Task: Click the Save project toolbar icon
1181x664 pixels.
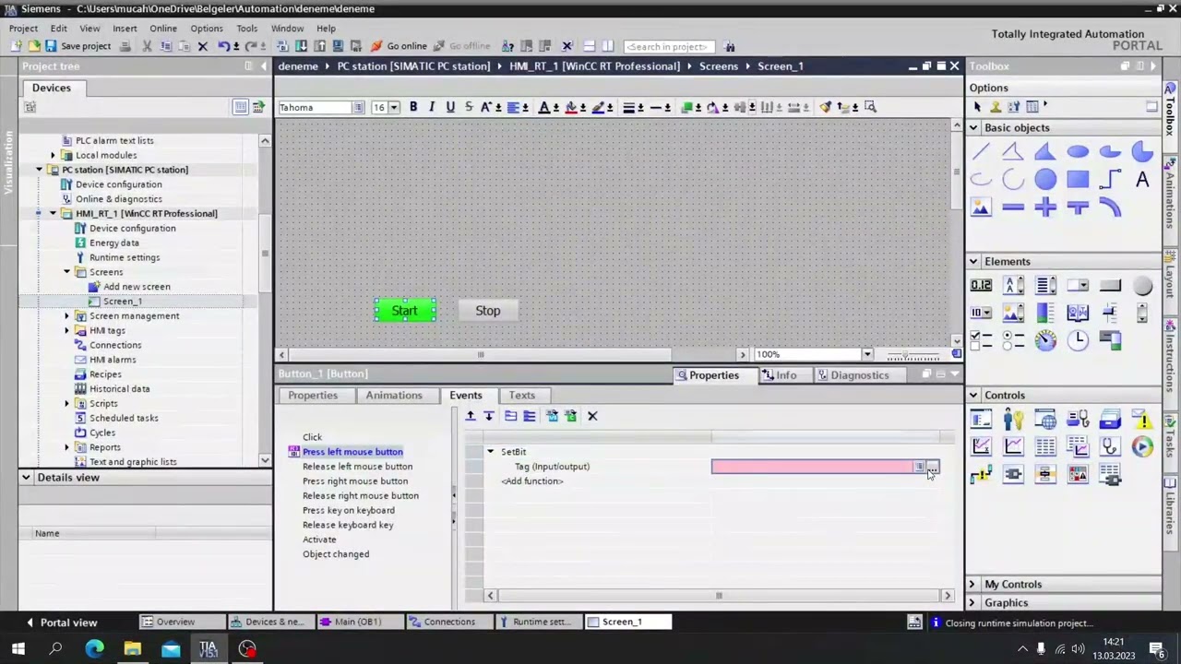Action: tap(78, 46)
